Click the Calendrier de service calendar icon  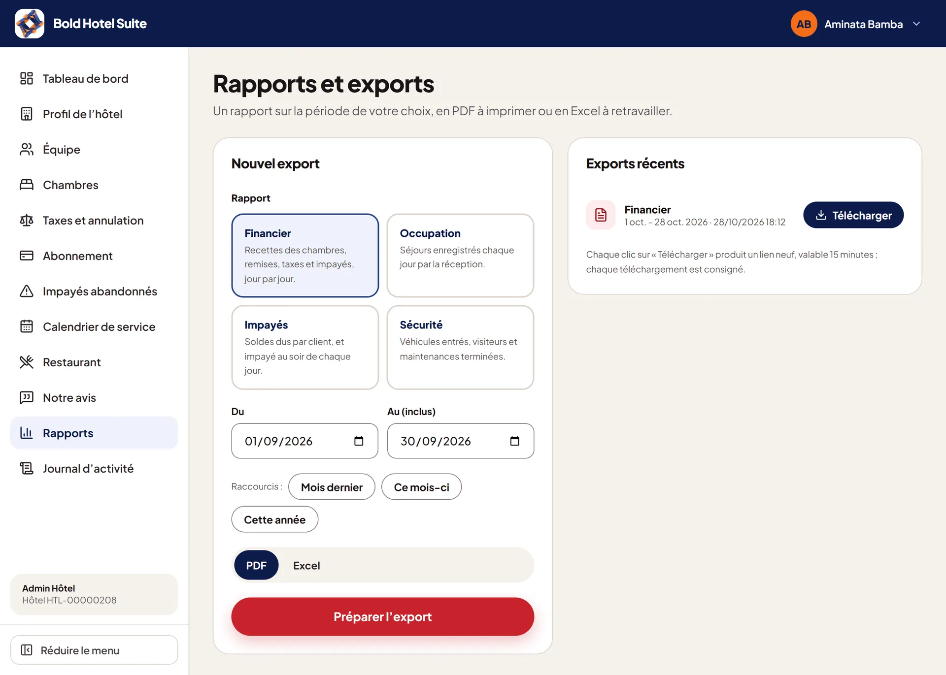27,326
